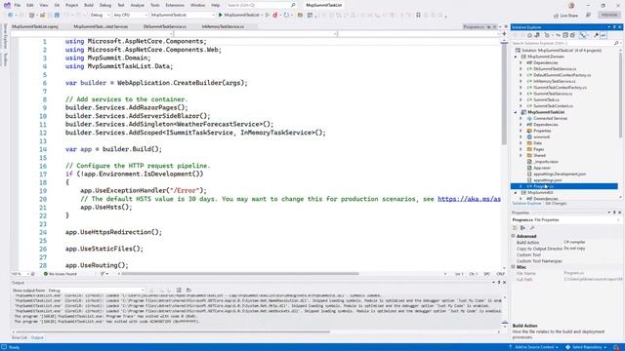
Task: Start debugging with green play arrow
Action: tap(220, 15)
